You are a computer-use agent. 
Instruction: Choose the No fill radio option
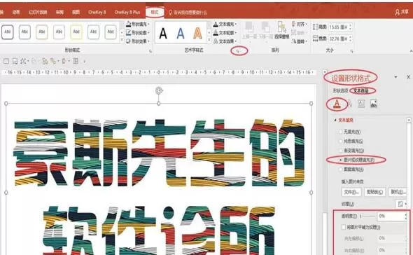pyautogui.click(x=350, y=132)
